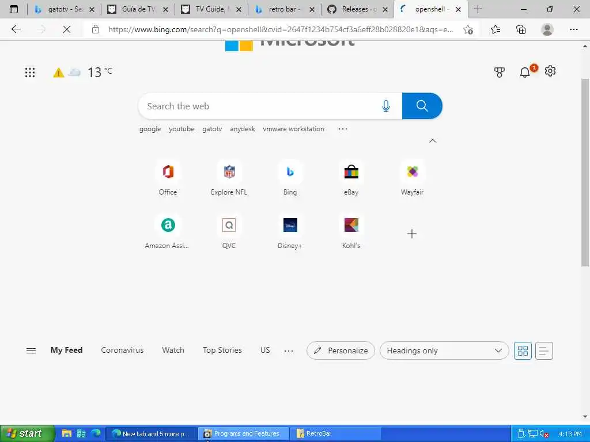Image resolution: width=590 pixels, height=442 pixels.
Task: Open the Favorites list
Action: click(496, 29)
